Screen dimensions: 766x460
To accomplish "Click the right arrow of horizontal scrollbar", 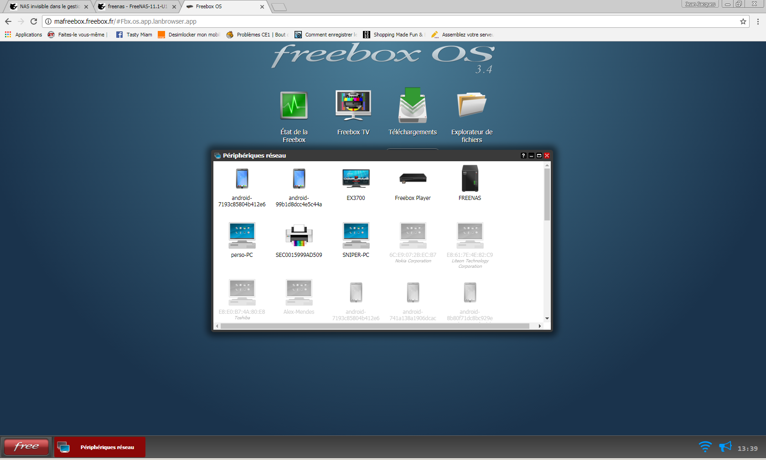I will click(x=540, y=326).
